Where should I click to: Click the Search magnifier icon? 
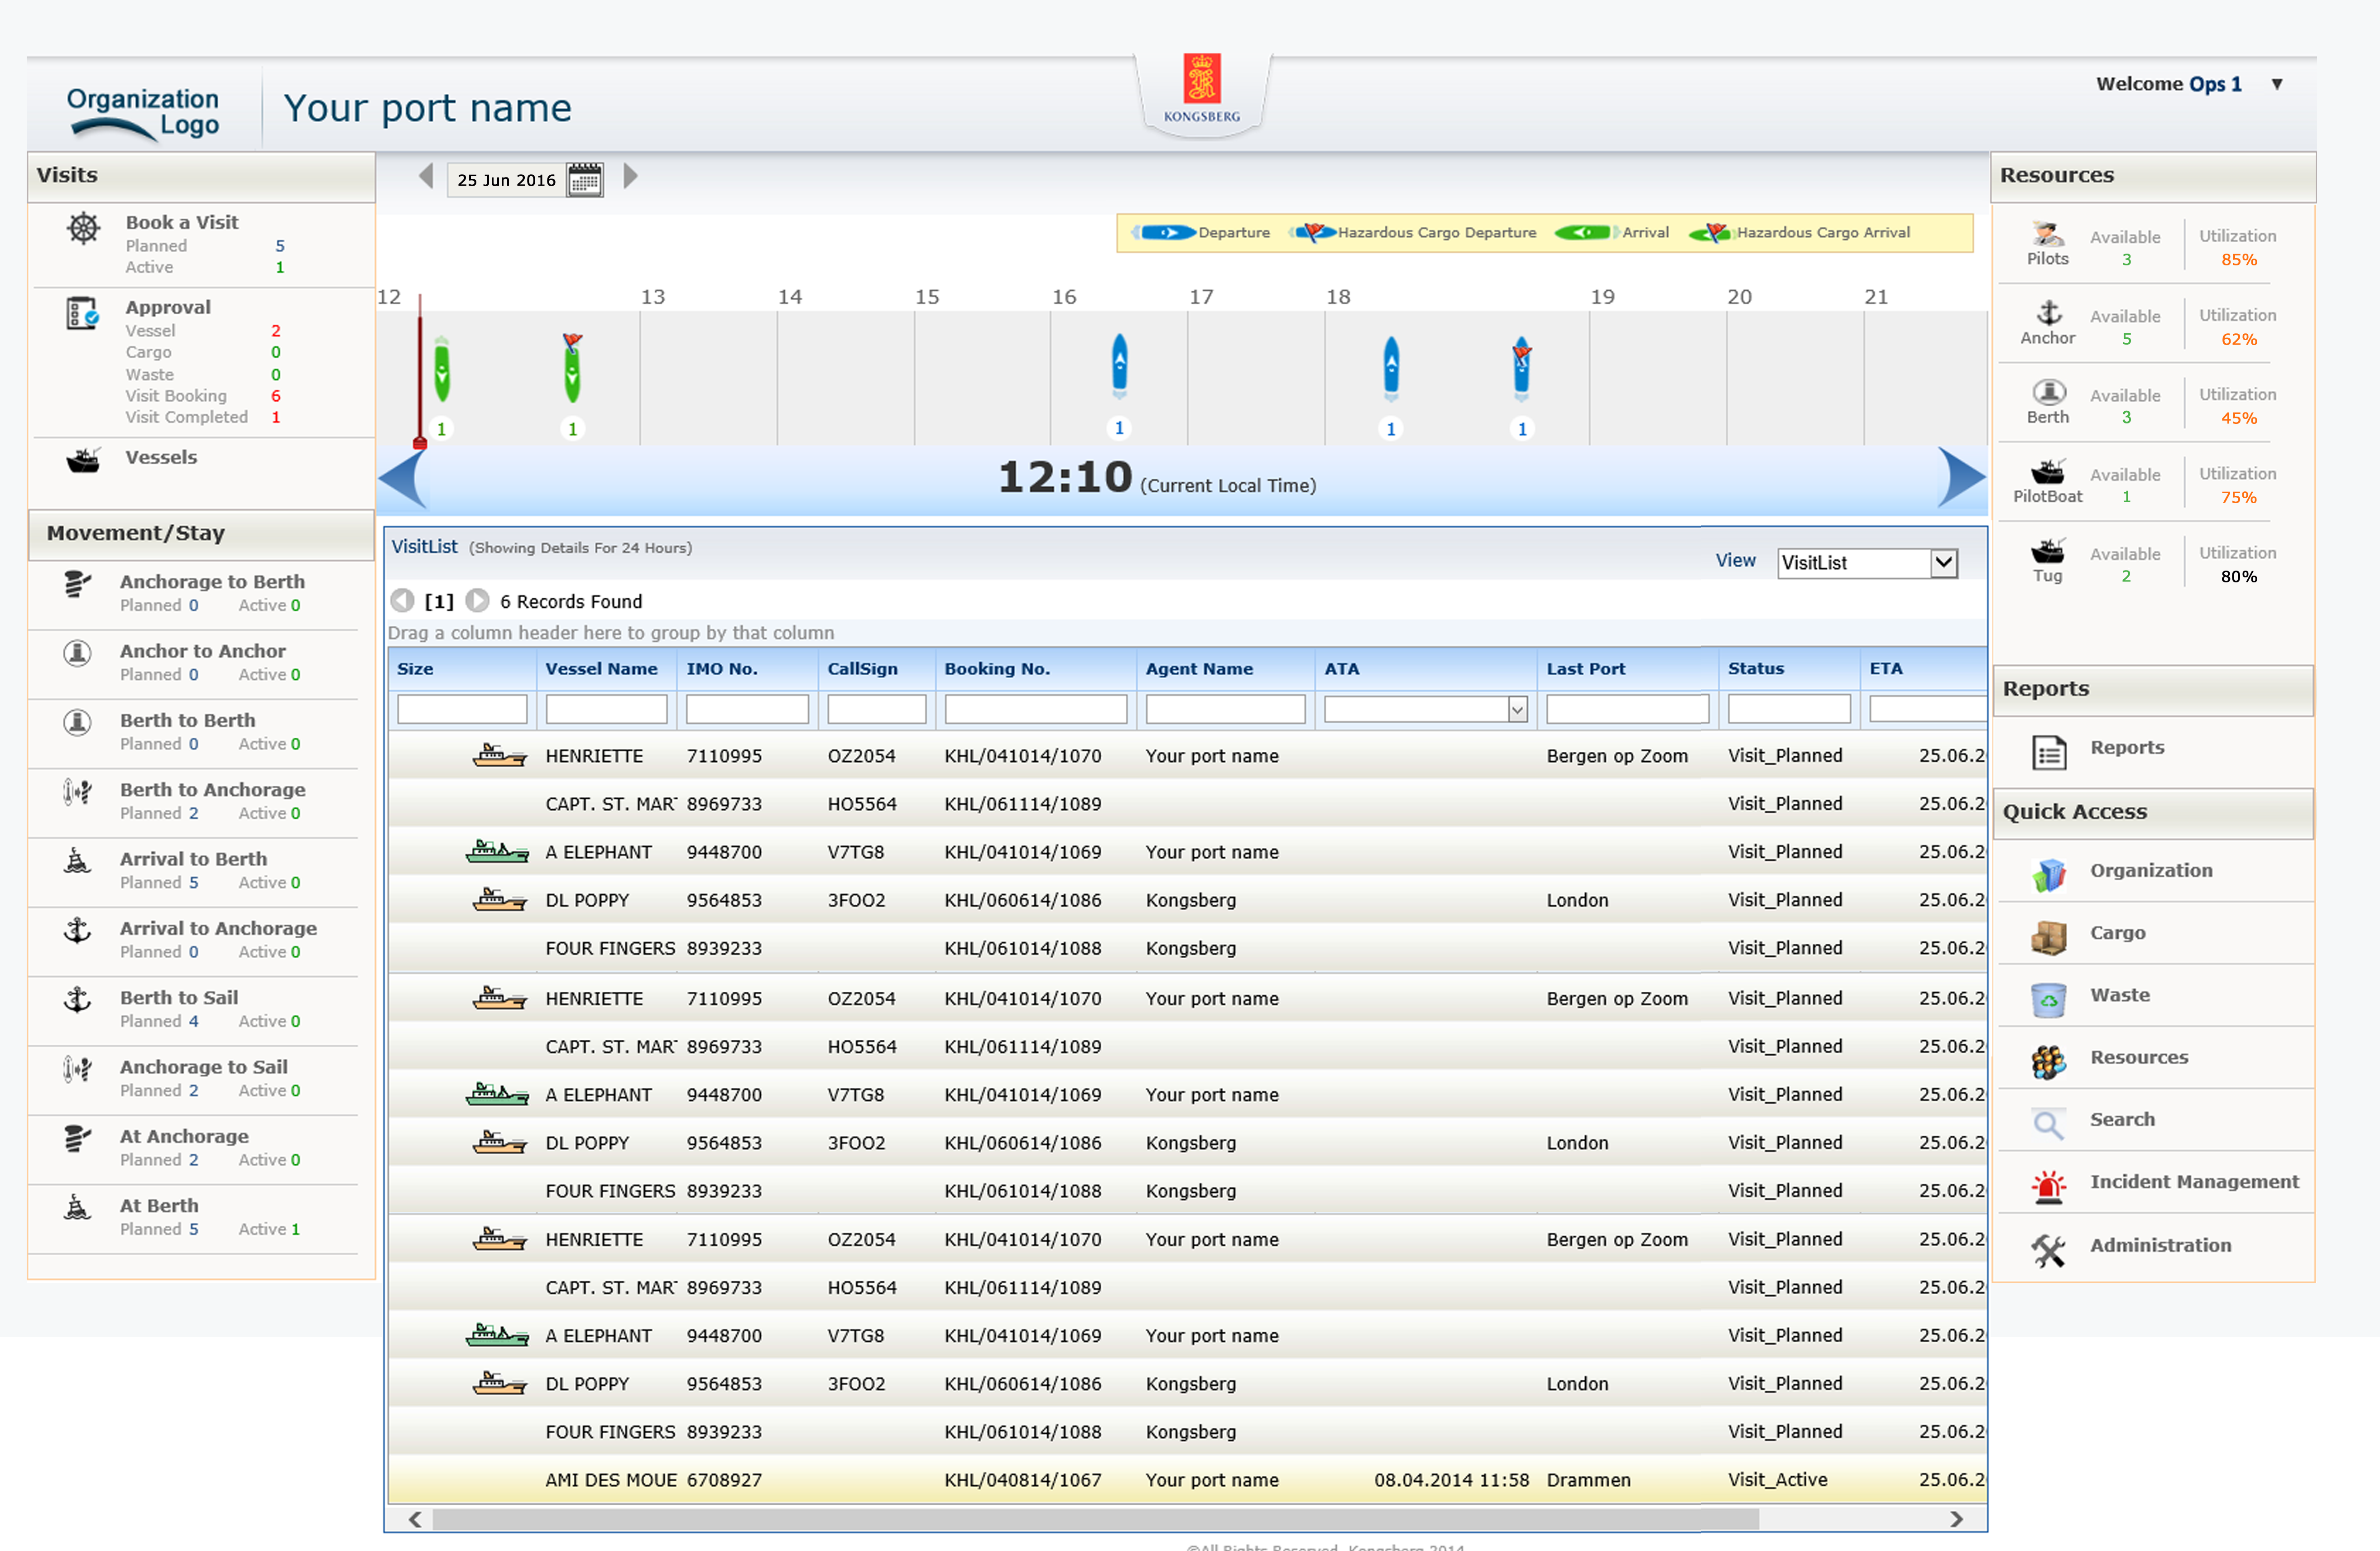pyautogui.click(x=2048, y=1124)
